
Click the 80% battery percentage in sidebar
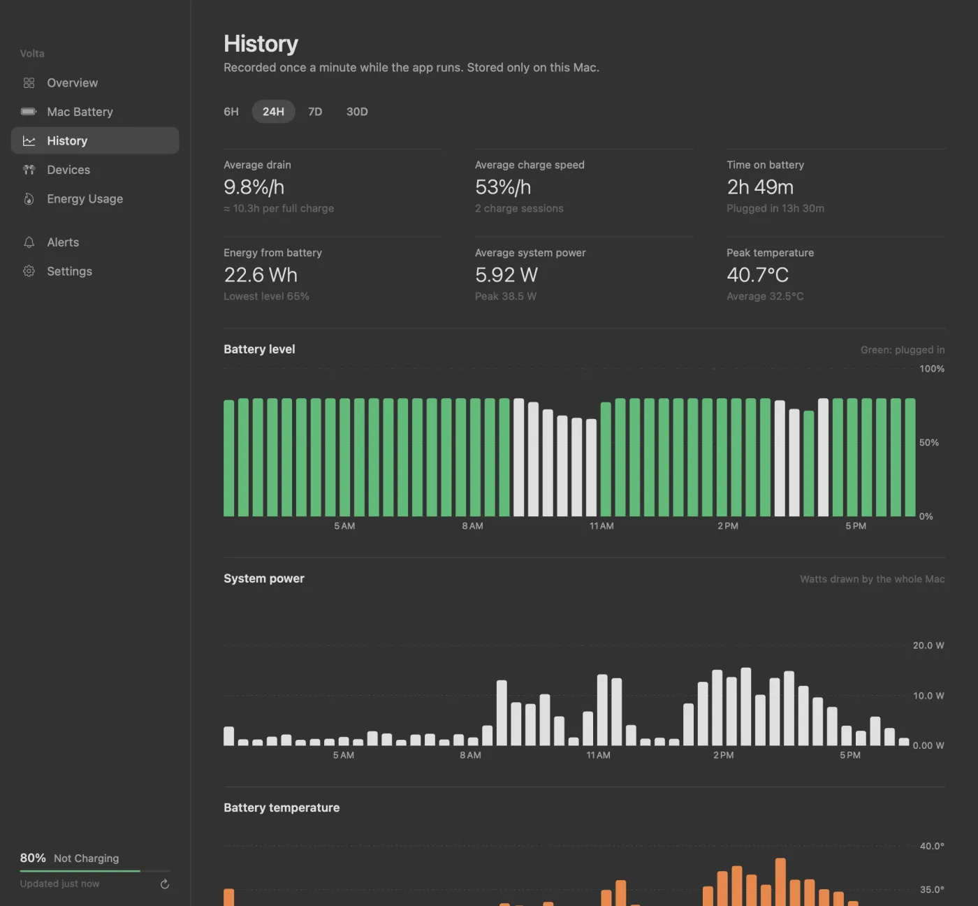click(x=33, y=858)
